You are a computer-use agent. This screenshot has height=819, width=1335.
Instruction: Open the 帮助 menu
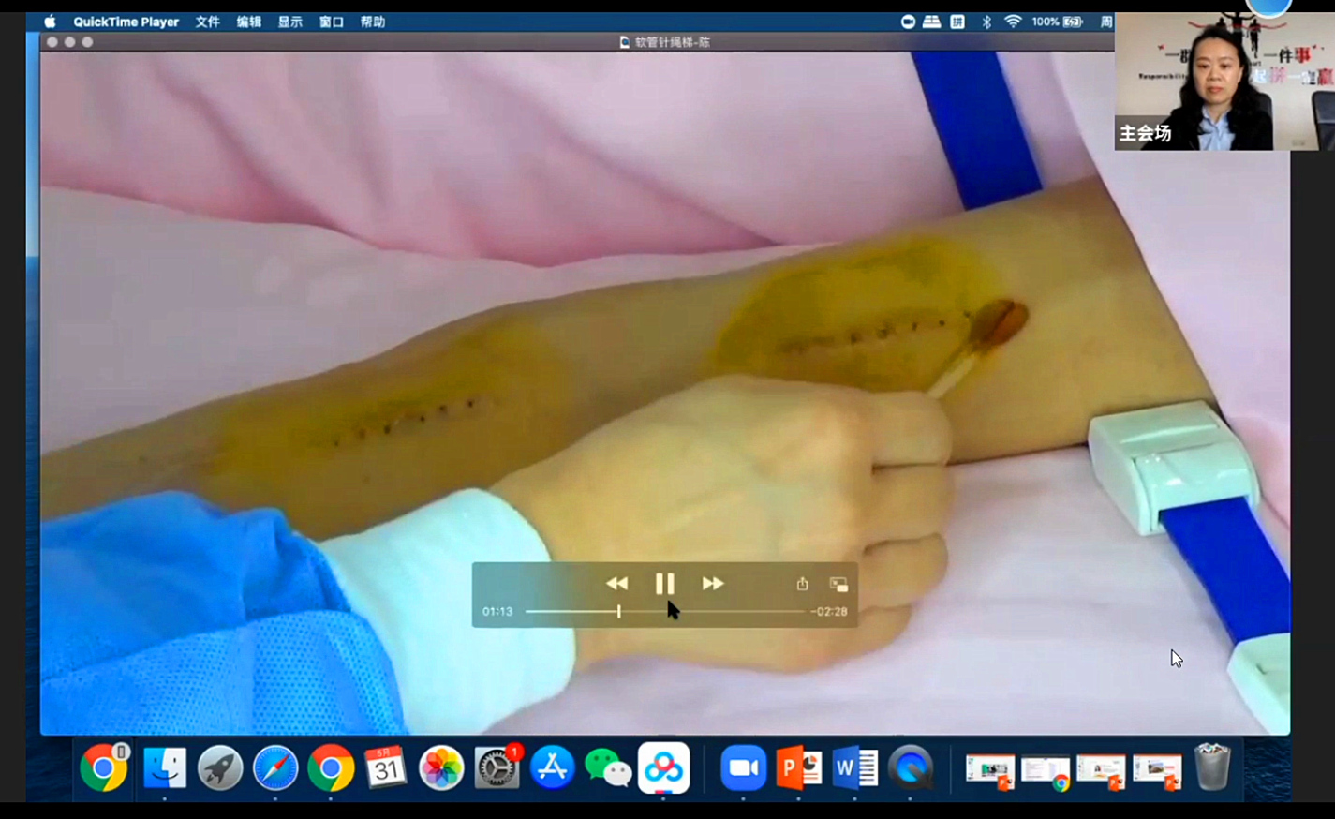tap(373, 22)
